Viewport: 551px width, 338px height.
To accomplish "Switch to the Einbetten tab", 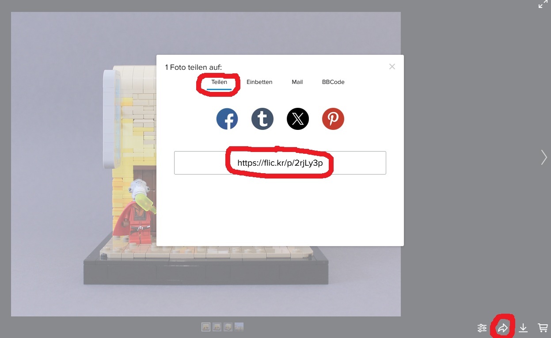I will (x=259, y=82).
